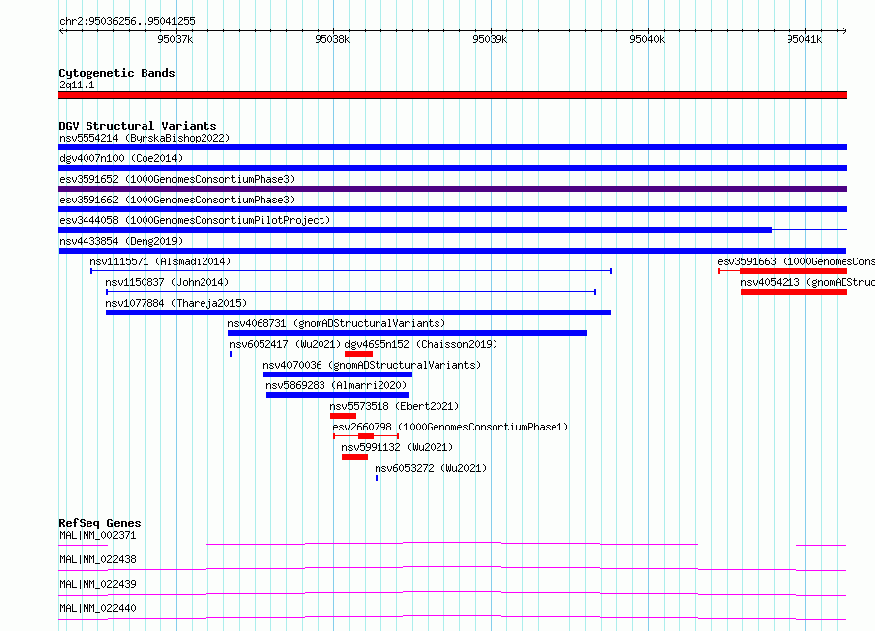This screenshot has height=631, width=875.
Task: Click the thin nsv1150837 variant line
Action: (x=351, y=292)
